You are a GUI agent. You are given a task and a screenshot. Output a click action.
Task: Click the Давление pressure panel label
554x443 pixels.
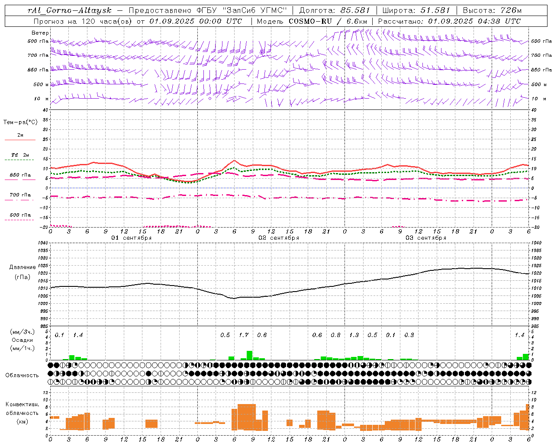(x=22, y=267)
